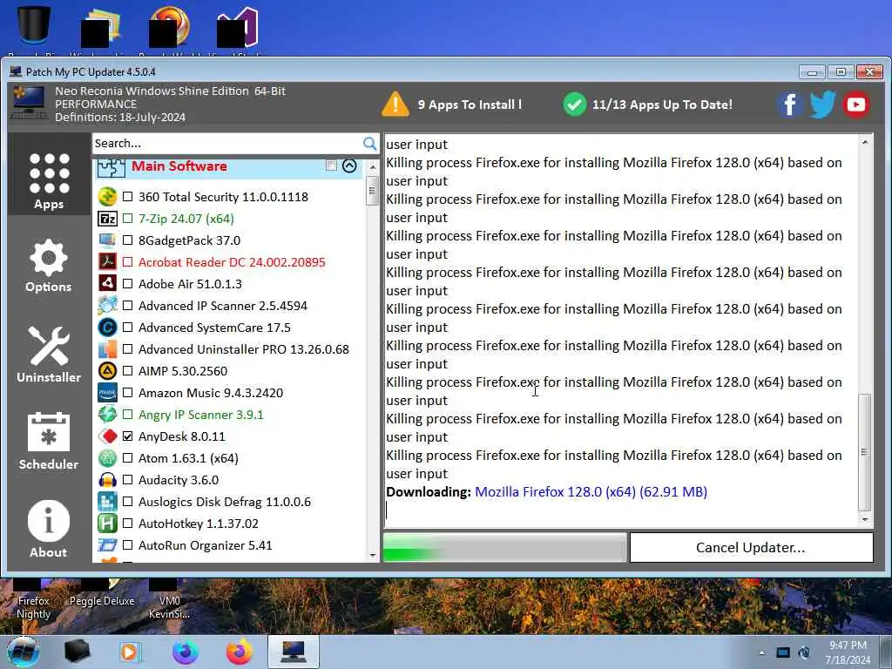Click 11/13 Apps Up To Date label
Viewport: 892px width, 669px height.
pos(662,105)
